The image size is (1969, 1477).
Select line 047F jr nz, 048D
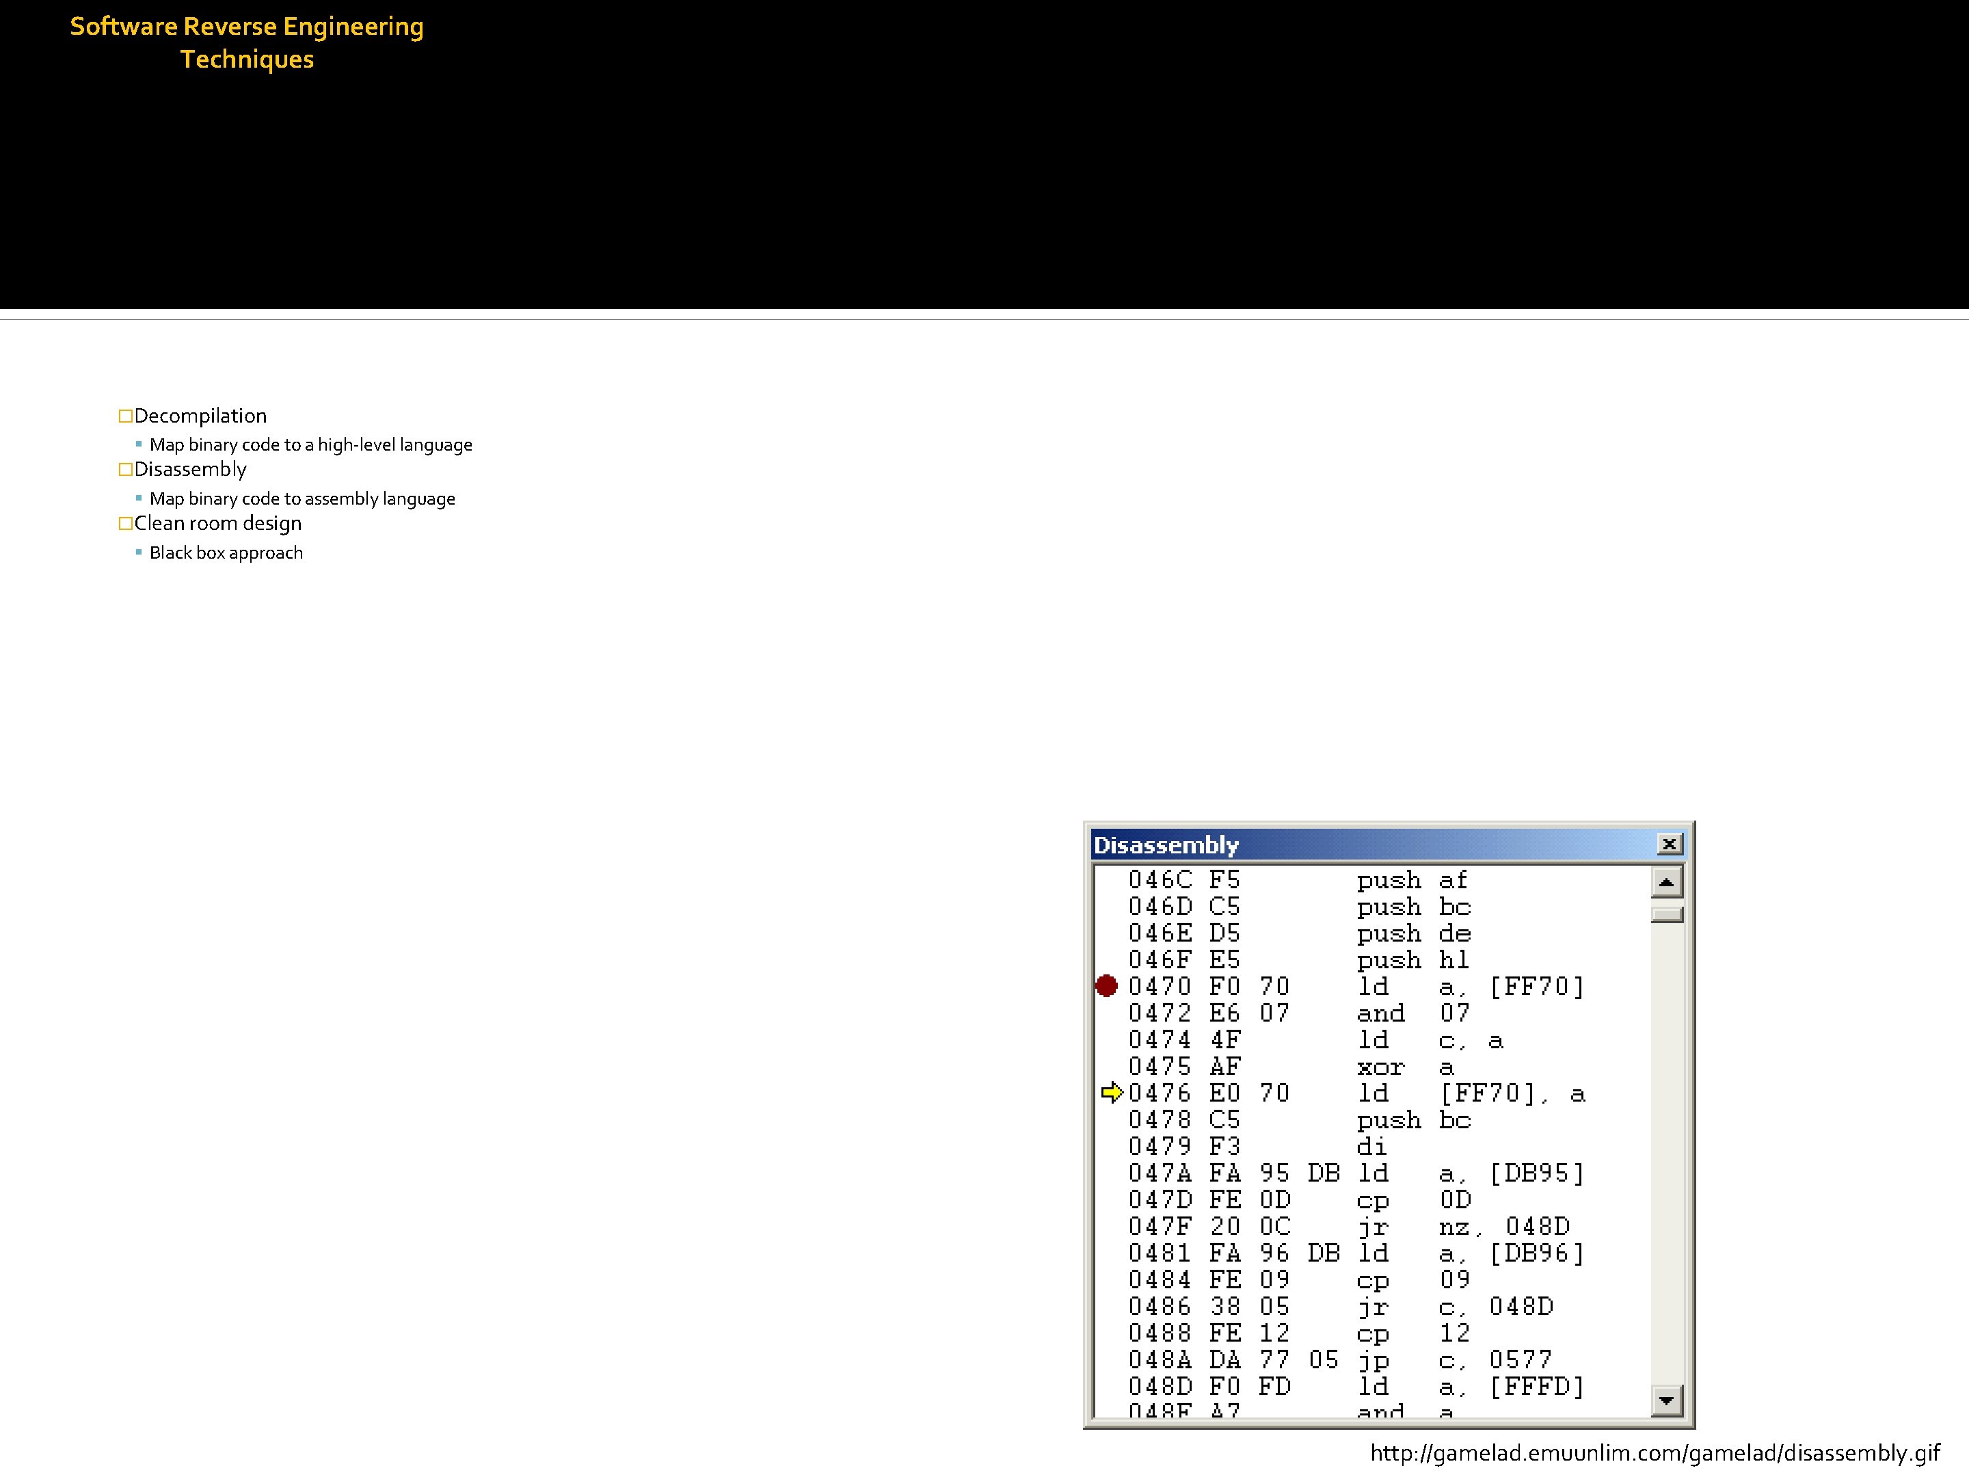(1350, 1227)
